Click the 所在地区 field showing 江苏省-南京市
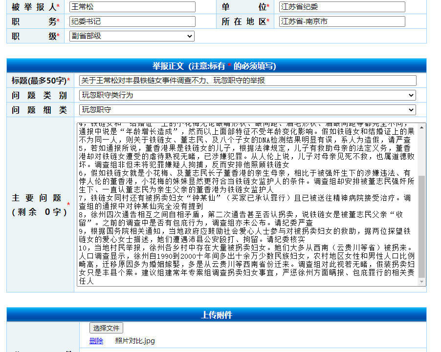 click(342, 21)
